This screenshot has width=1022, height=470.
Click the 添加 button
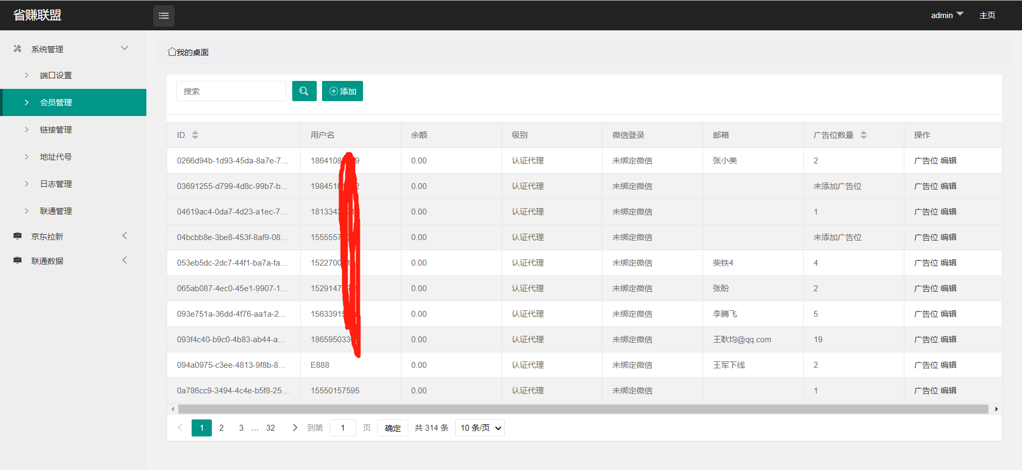pos(342,91)
